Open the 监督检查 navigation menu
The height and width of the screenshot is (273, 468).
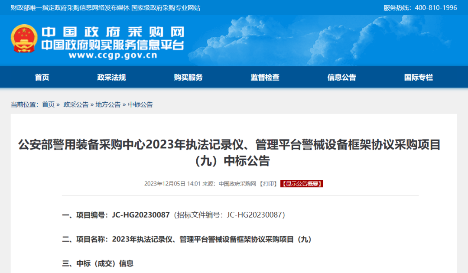(x=264, y=77)
